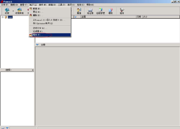Click the 模板 (Template) toolbar icon

click(110, 11)
